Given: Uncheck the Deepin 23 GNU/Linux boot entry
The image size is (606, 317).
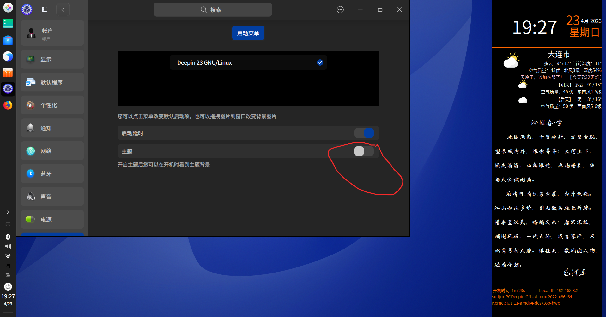Looking at the screenshot, I should pyautogui.click(x=320, y=62).
